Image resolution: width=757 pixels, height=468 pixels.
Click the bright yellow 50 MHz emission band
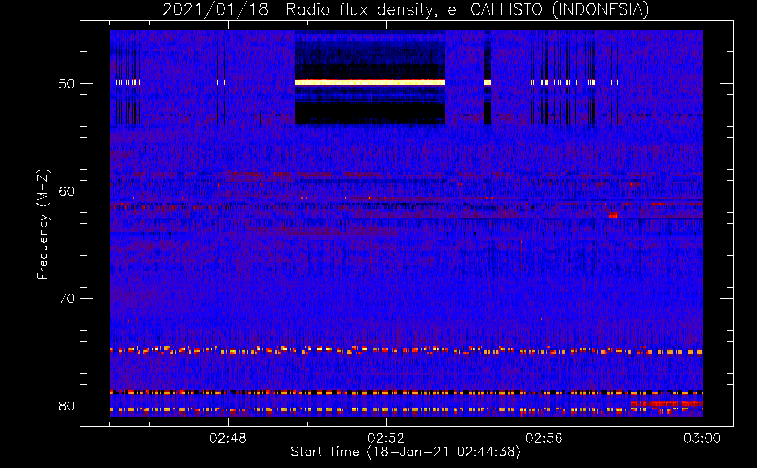click(x=370, y=82)
